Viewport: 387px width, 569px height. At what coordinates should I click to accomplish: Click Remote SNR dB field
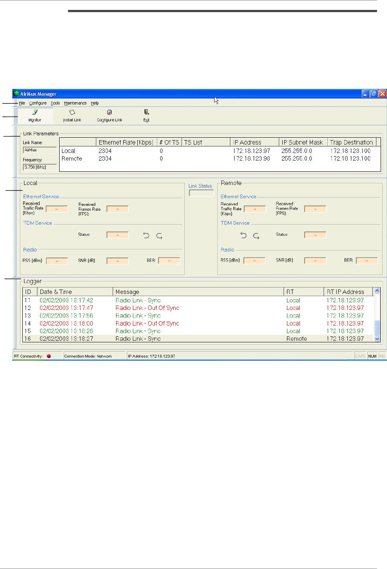click(315, 260)
